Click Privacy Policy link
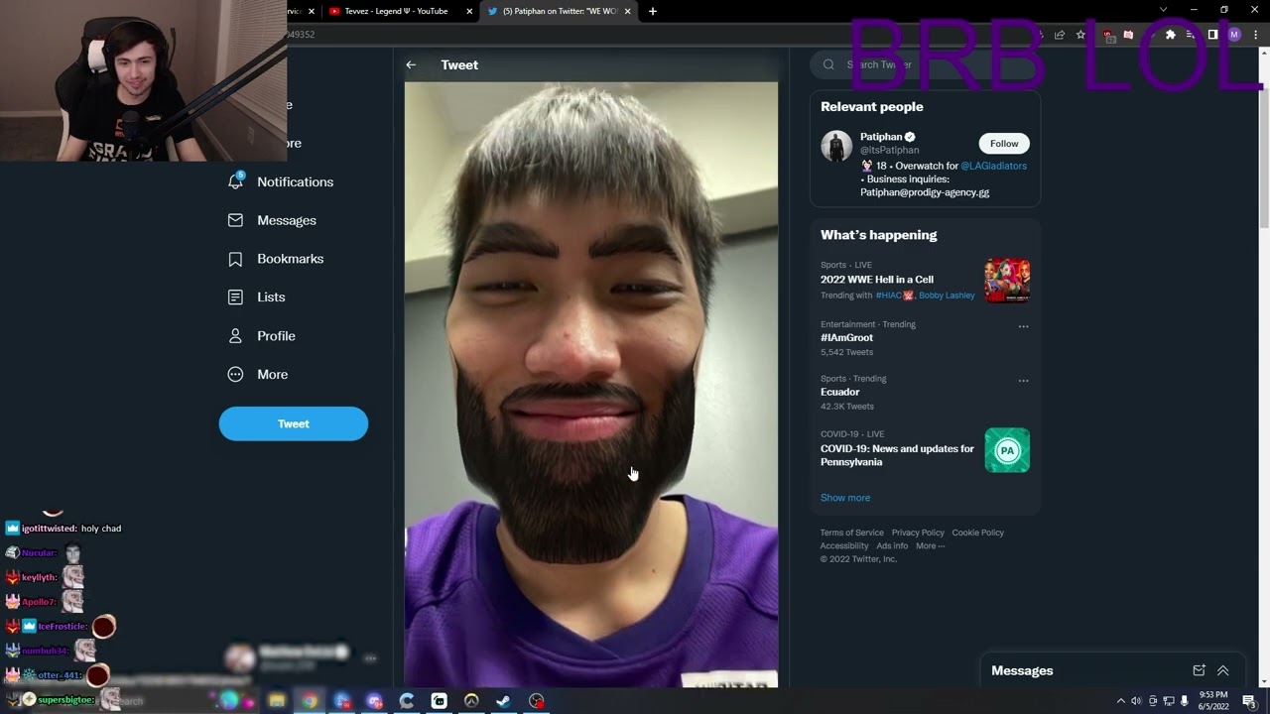 tap(918, 533)
